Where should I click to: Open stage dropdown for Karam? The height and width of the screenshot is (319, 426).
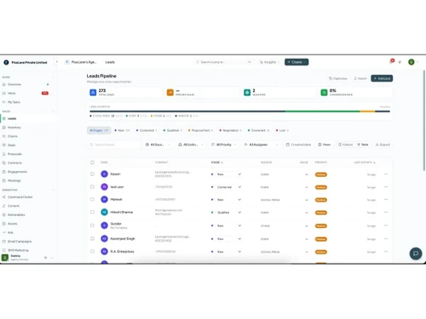(x=229, y=174)
